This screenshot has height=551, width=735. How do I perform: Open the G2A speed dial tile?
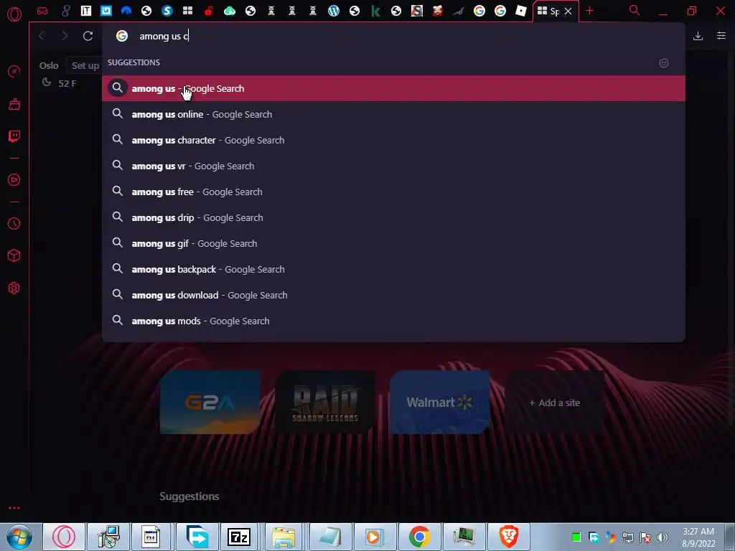210,402
